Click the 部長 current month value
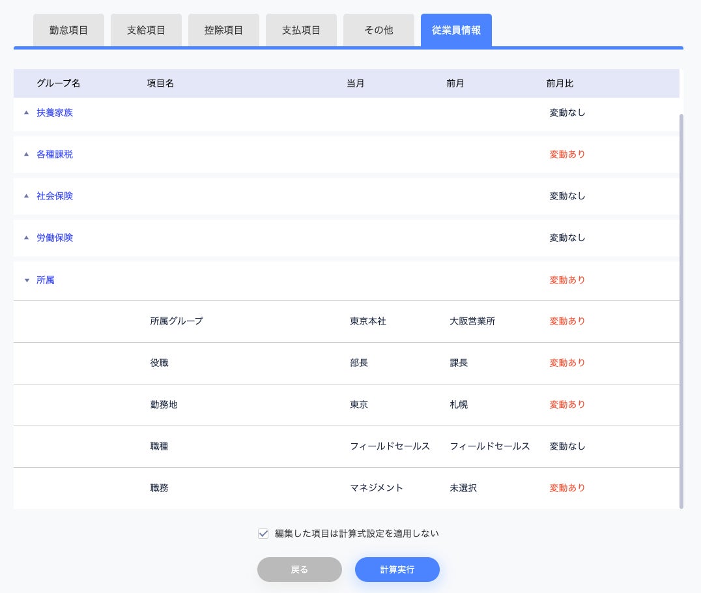Image resolution: width=701 pixels, height=593 pixels. 359,363
